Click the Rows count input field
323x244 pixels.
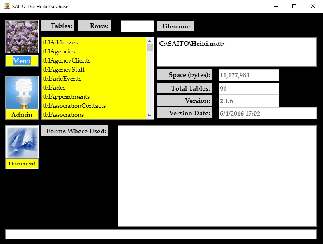pyautogui.click(x=137, y=26)
